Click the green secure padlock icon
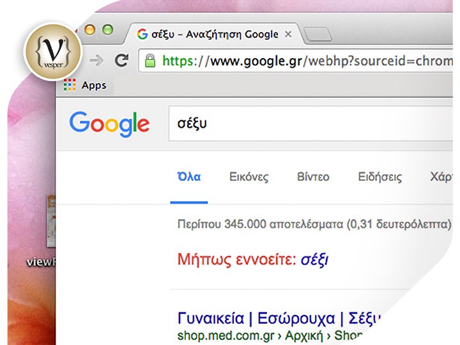This screenshot has height=345, width=460. pyautogui.click(x=150, y=61)
